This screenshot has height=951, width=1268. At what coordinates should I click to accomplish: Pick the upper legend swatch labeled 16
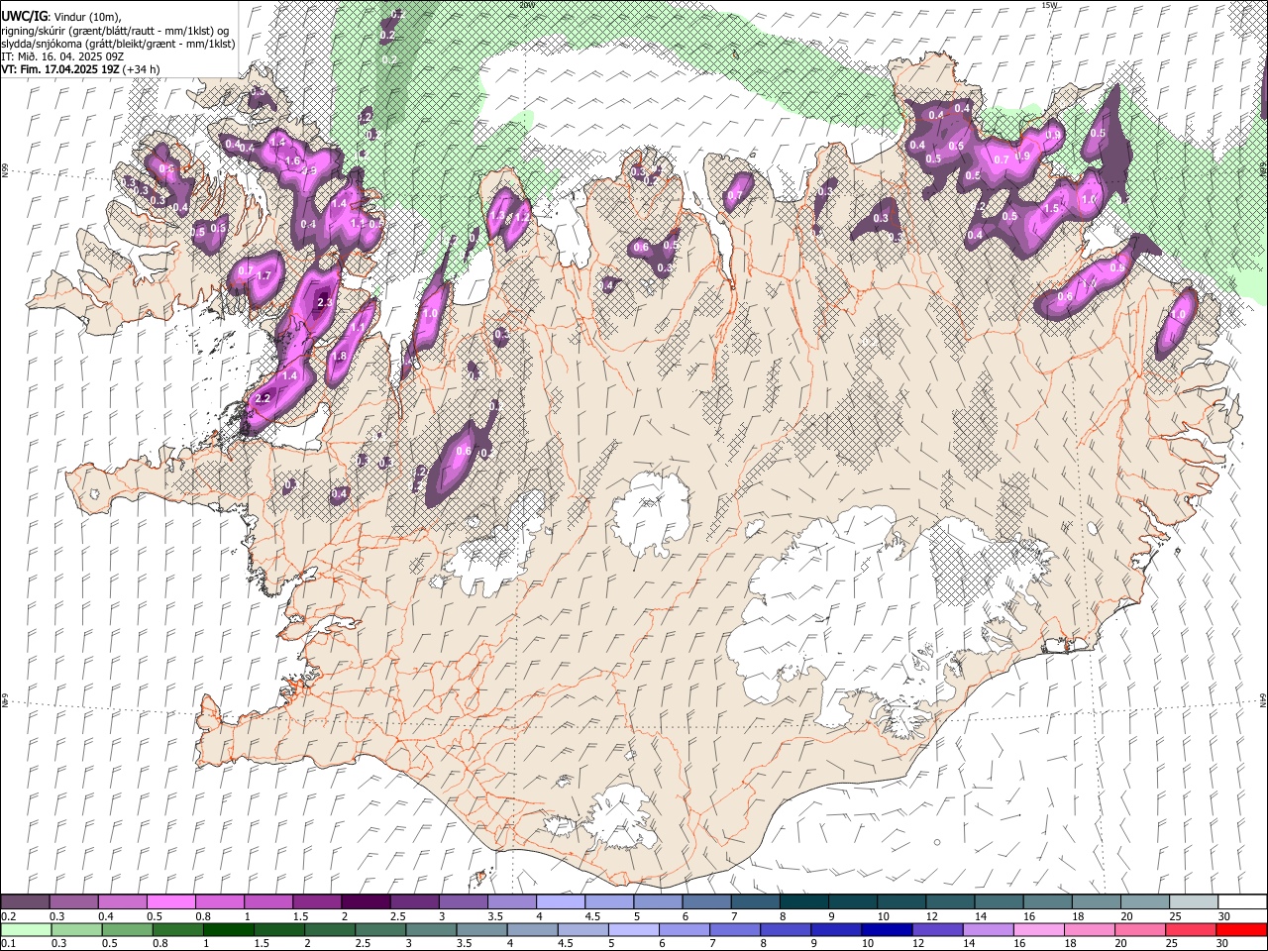pyautogui.click(x=1046, y=902)
